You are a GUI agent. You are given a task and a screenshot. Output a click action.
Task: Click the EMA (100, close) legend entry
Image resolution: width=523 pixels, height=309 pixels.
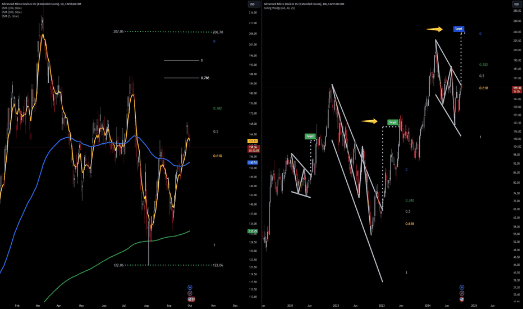(11, 8)
